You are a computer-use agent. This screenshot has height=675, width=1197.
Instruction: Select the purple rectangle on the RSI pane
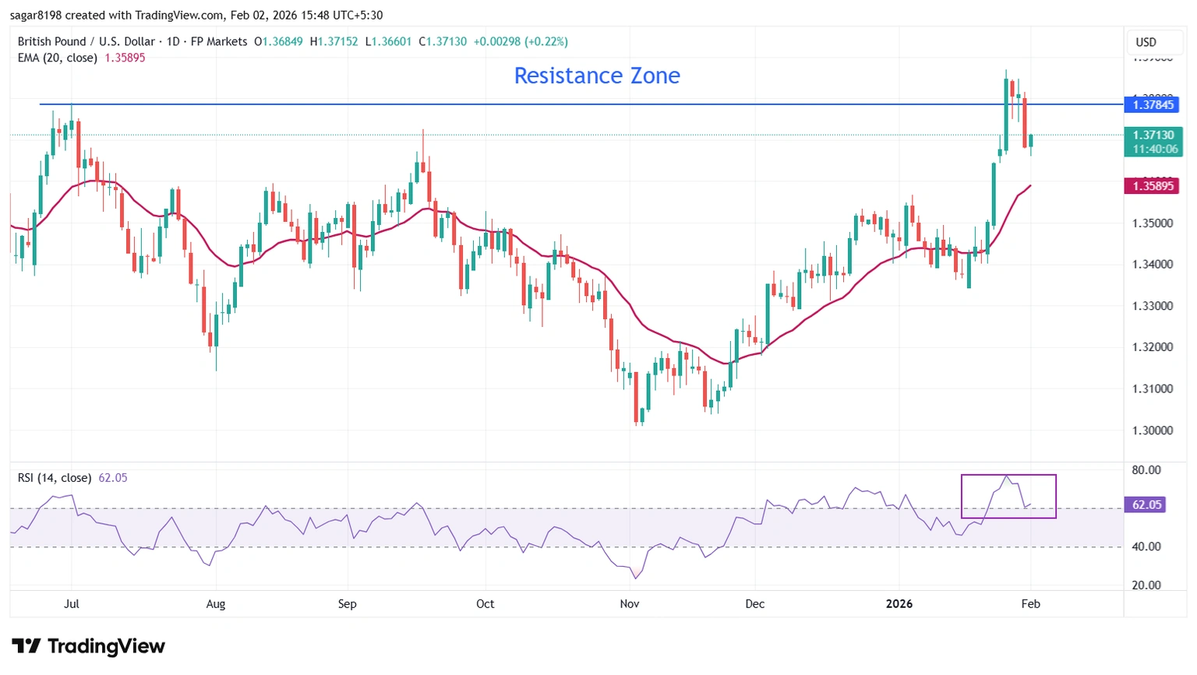[1008, 476]
